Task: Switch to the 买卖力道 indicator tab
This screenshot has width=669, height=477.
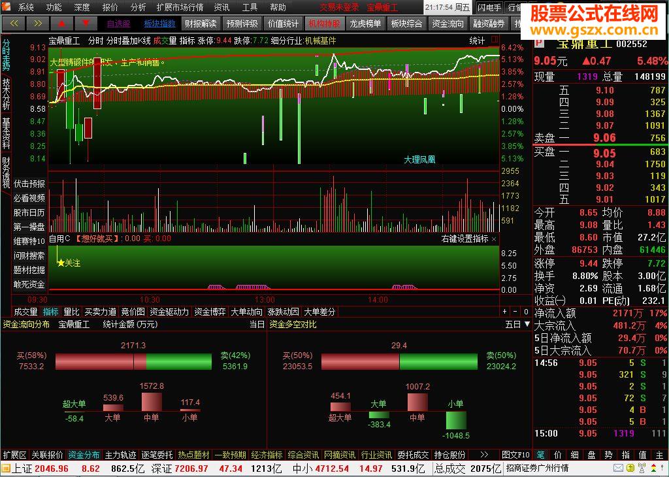Action: (x=100, y=312)
